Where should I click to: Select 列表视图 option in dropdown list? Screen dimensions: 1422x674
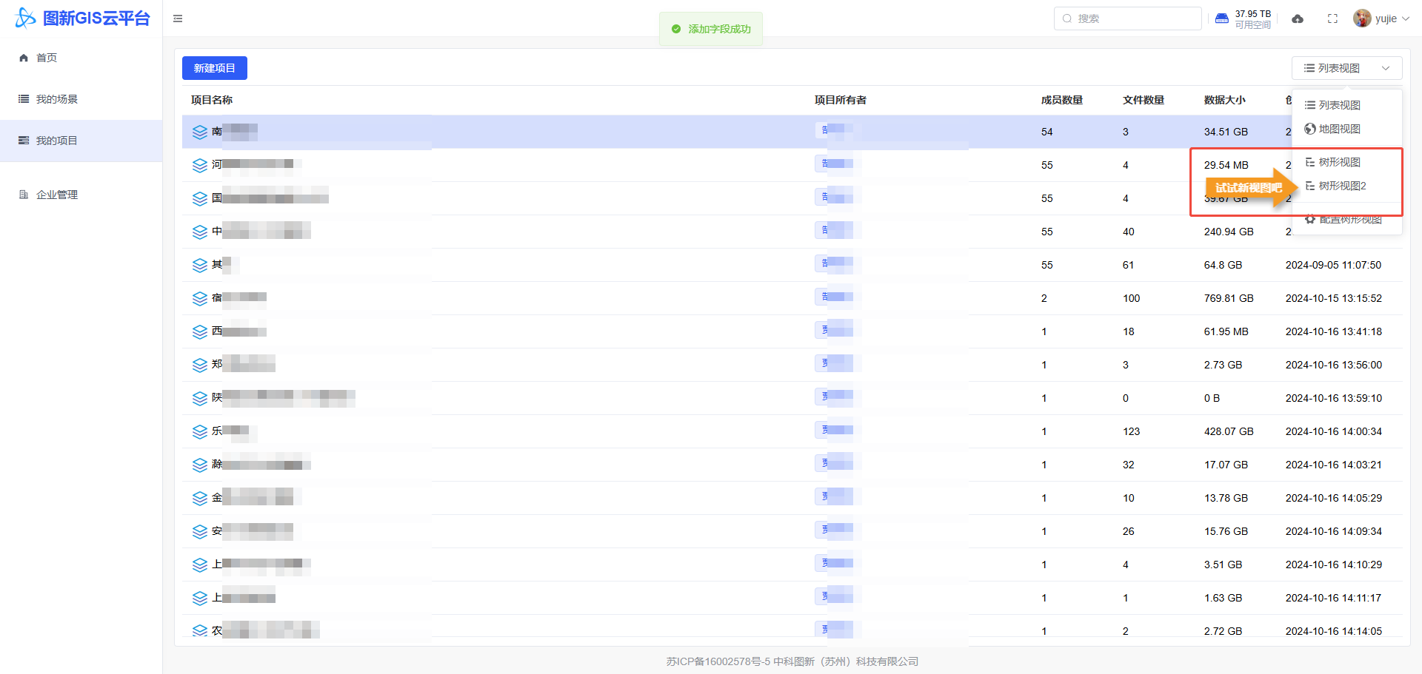[1339, 105]
